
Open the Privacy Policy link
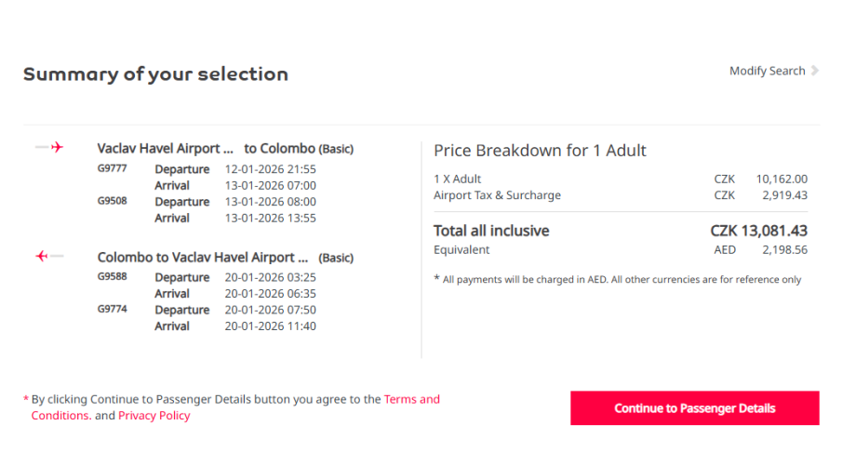tap(154, 416)
